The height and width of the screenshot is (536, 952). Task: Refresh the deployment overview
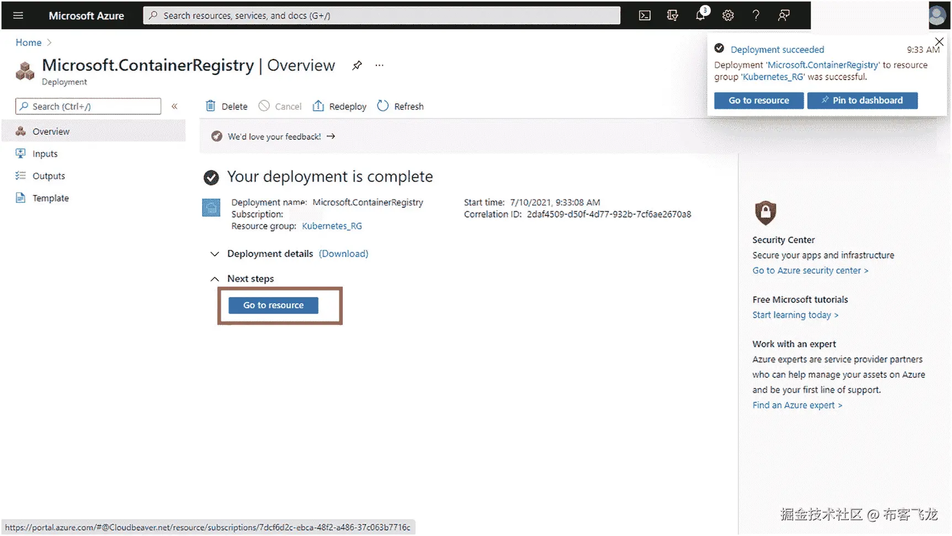point(400,106)
